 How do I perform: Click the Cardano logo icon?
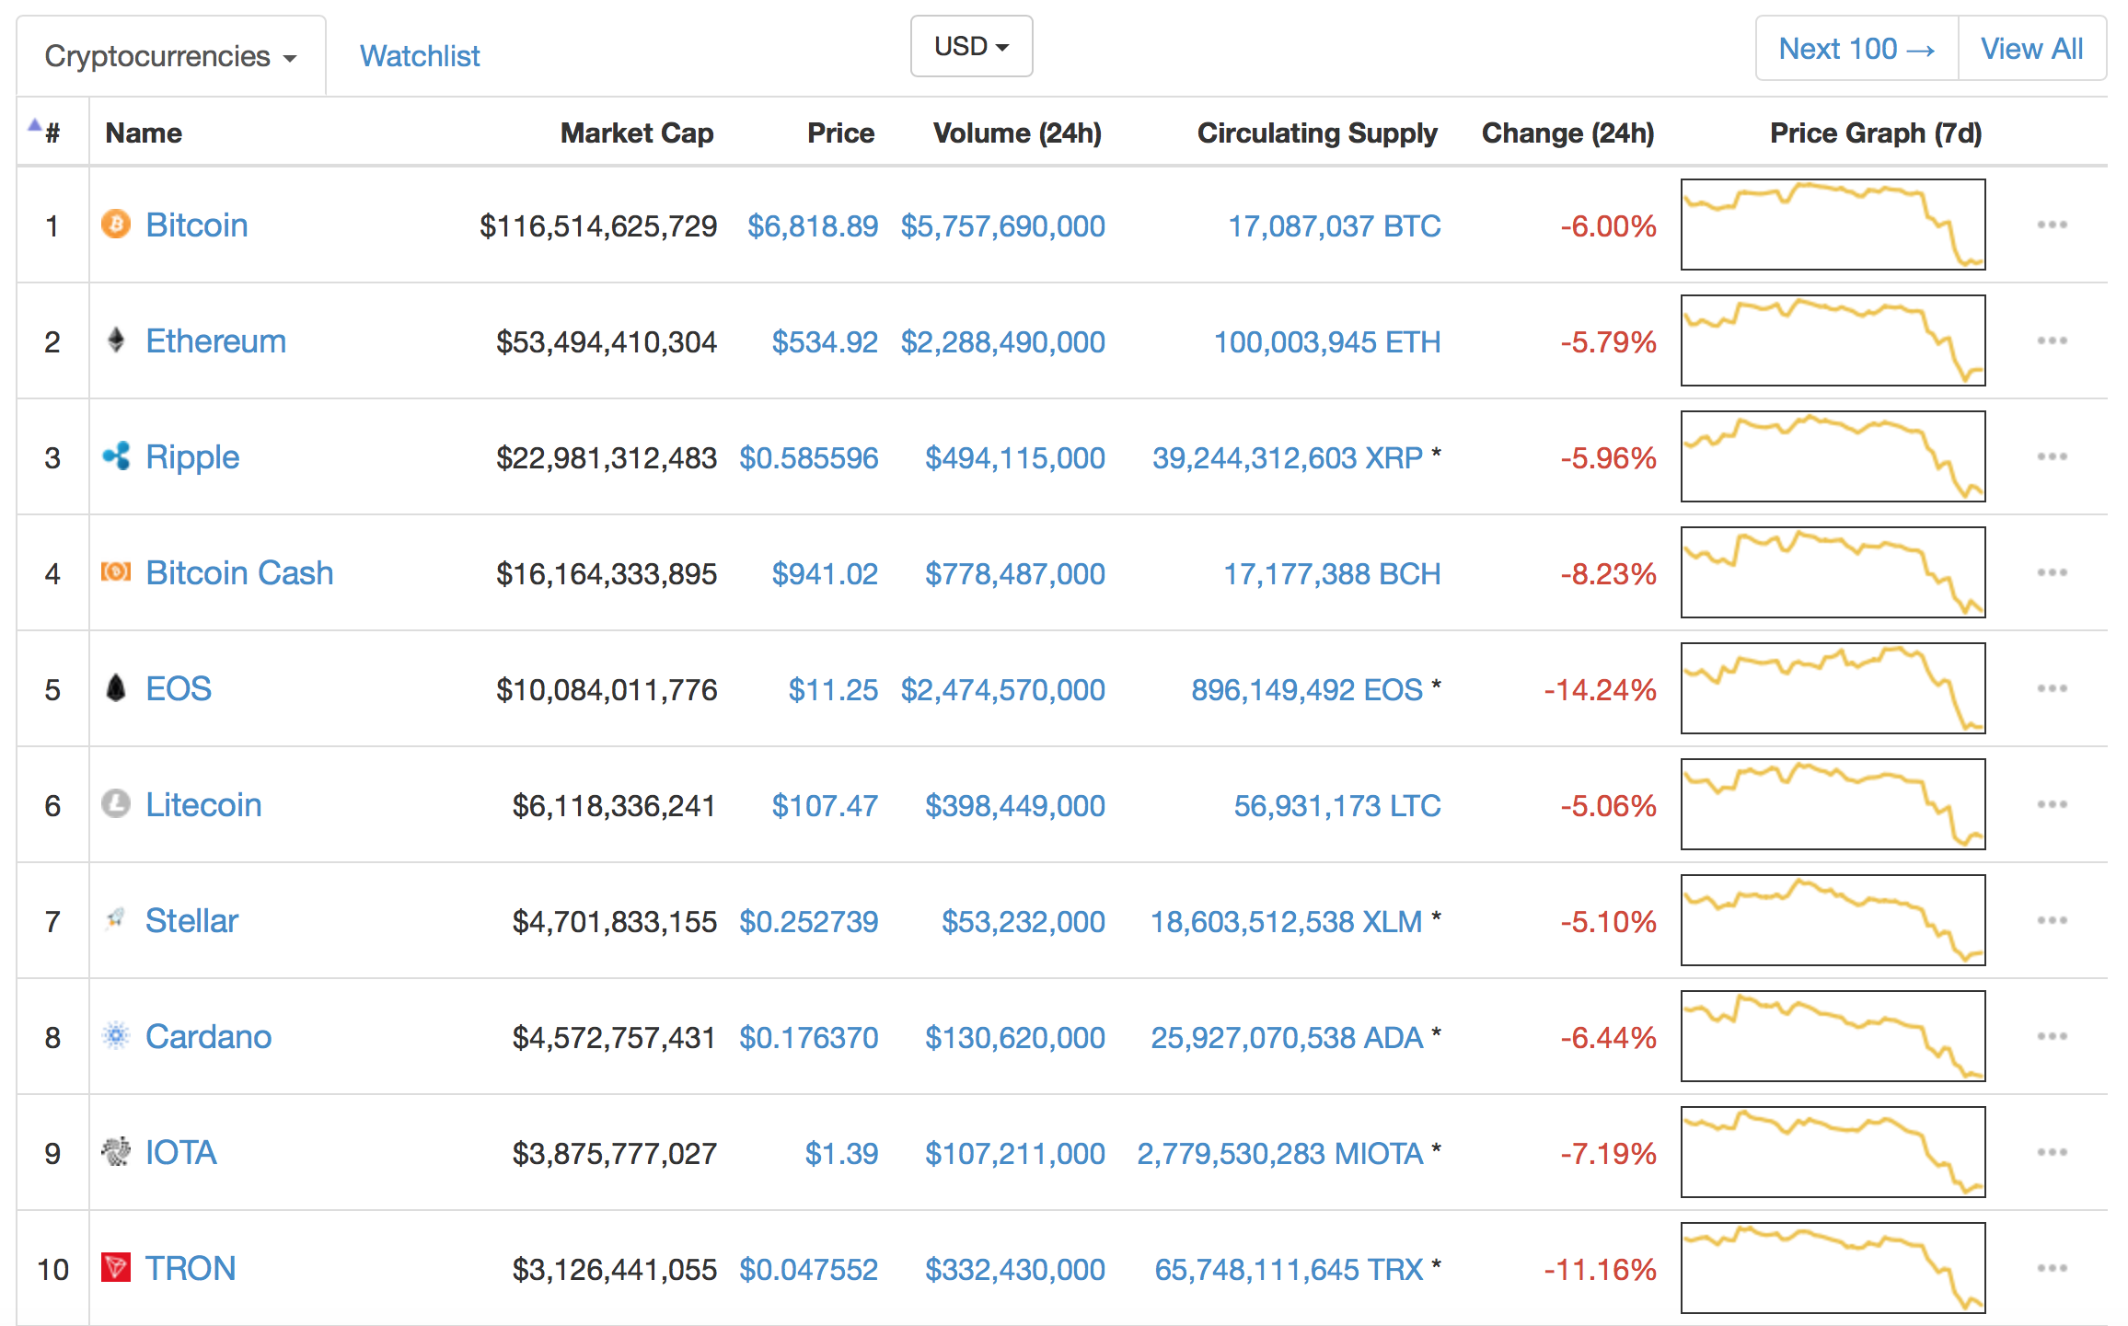tap(115, 1036)
